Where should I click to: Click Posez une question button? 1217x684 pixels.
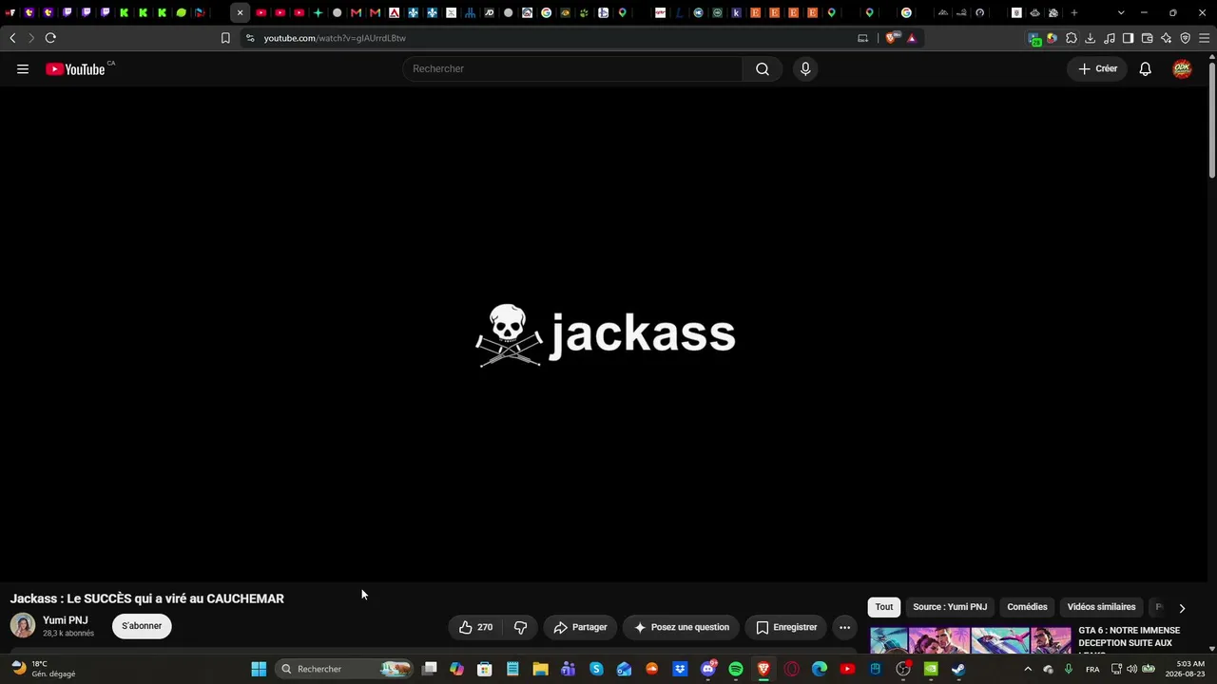(682, 627)
